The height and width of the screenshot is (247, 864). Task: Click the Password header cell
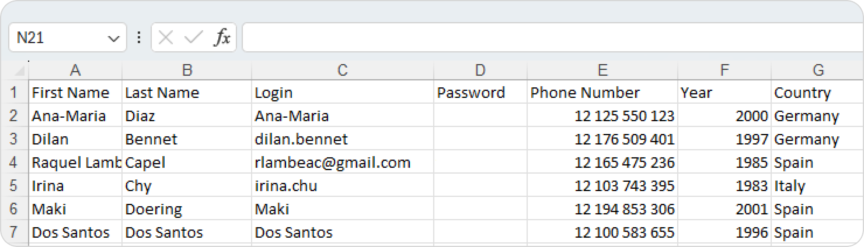tap(480, 92)
